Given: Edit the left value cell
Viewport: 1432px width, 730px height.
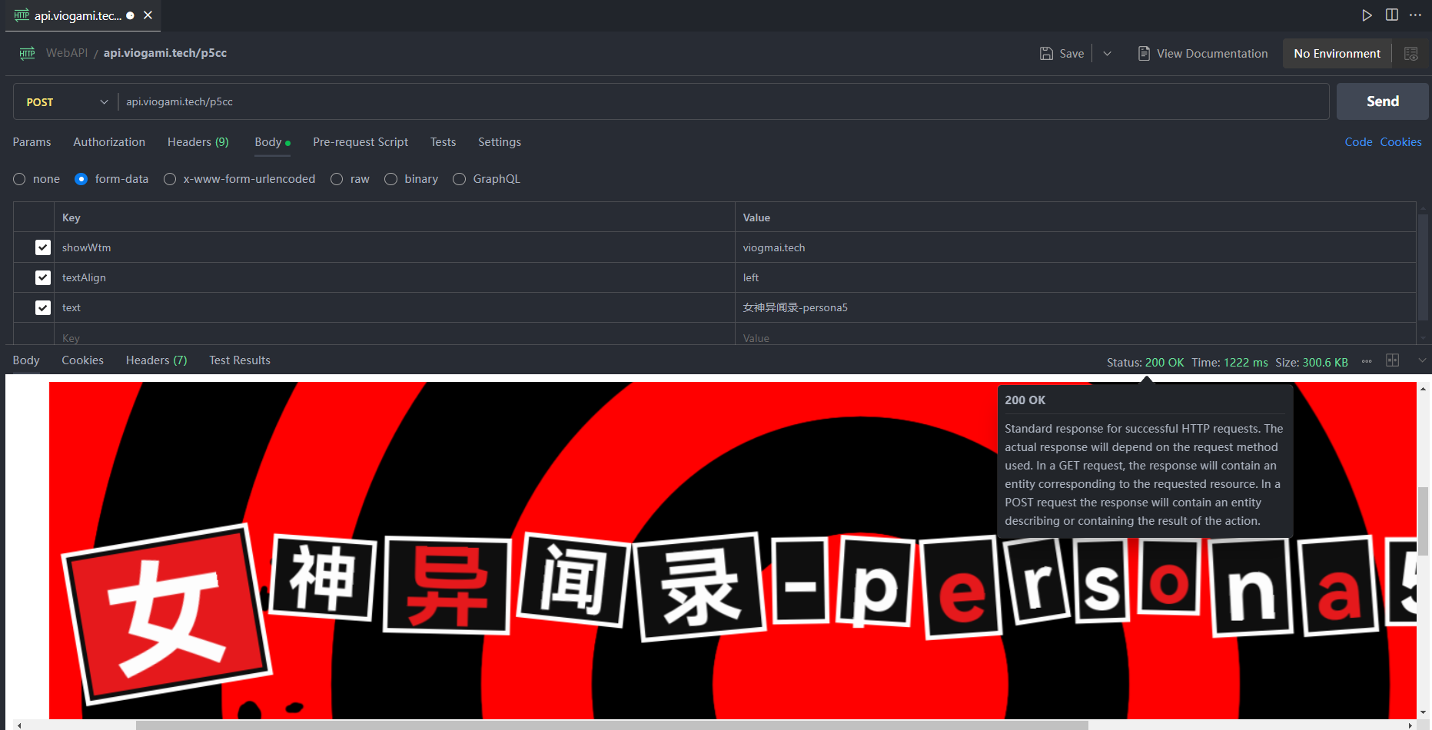Looking at the screenshot, I should point(1075,277).
